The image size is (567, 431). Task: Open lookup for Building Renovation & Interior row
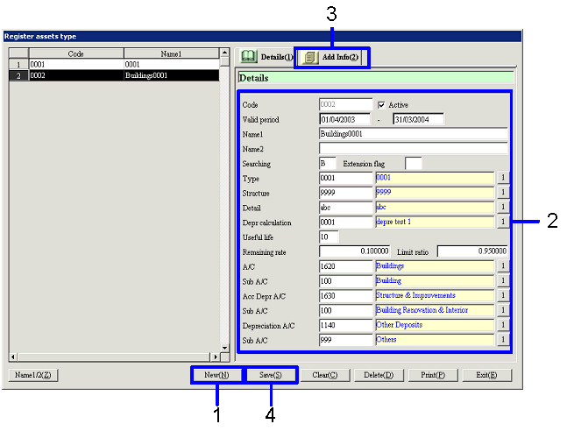click(503, 310)
